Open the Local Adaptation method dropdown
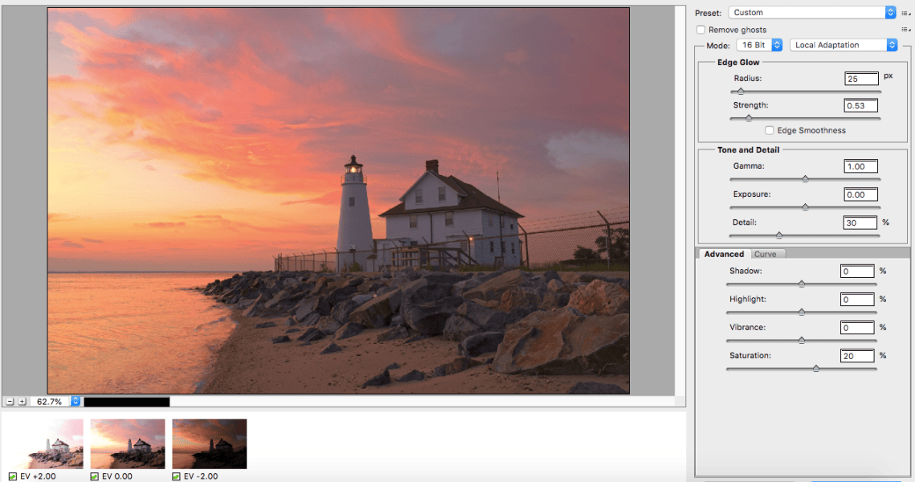 tap(844, 45)
